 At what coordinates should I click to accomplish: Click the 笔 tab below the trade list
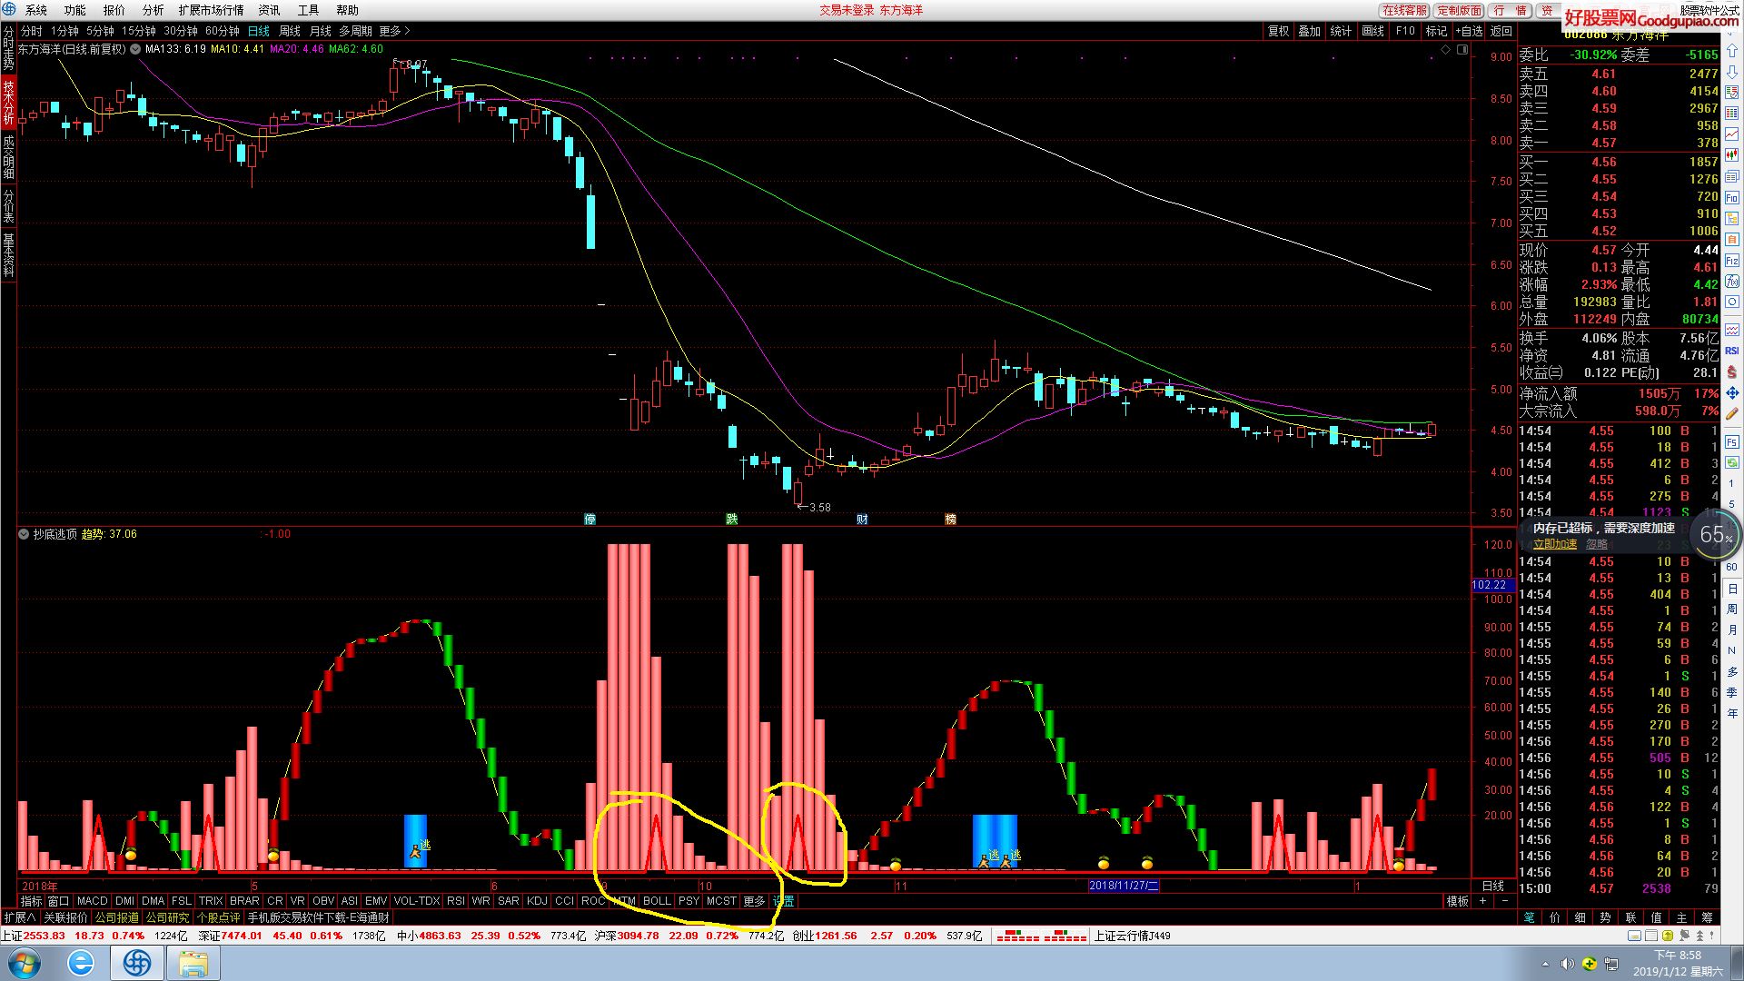coord(1529,917)
